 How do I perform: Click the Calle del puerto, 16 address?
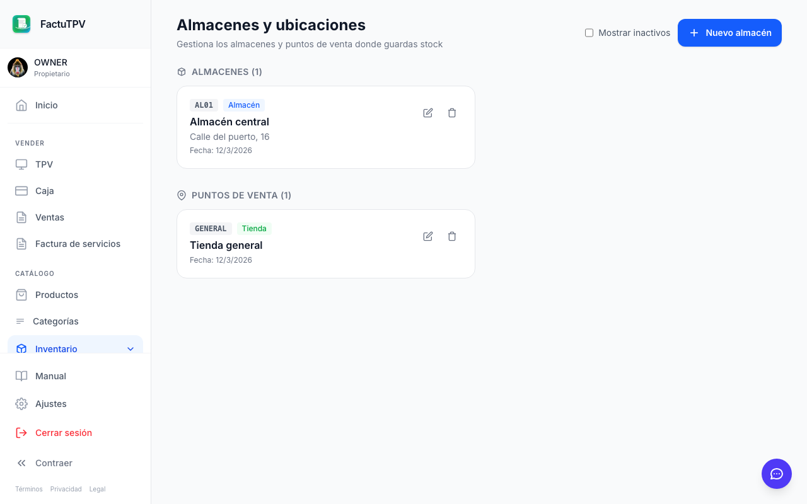[x=229, y=137]
